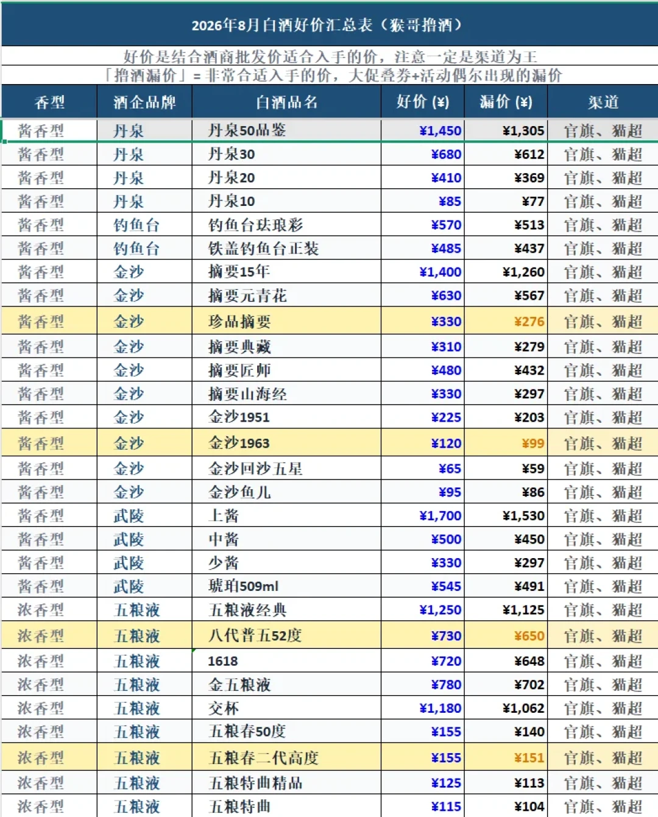Click the 渠道 column header
The image size is (658, 817).
point(603,102)
